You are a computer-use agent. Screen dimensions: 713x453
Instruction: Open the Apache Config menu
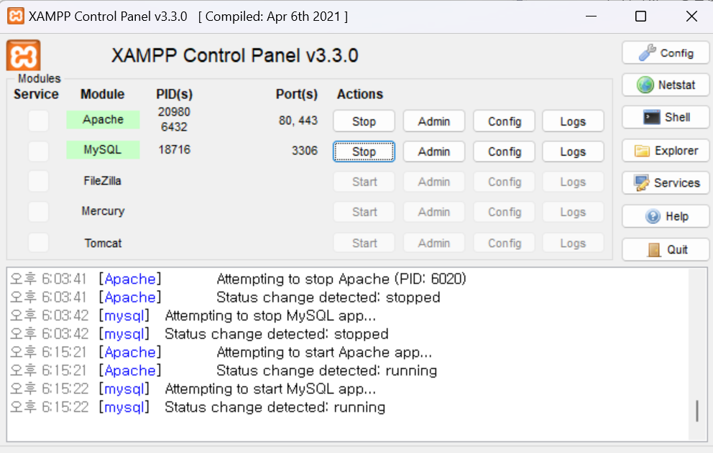505,121
